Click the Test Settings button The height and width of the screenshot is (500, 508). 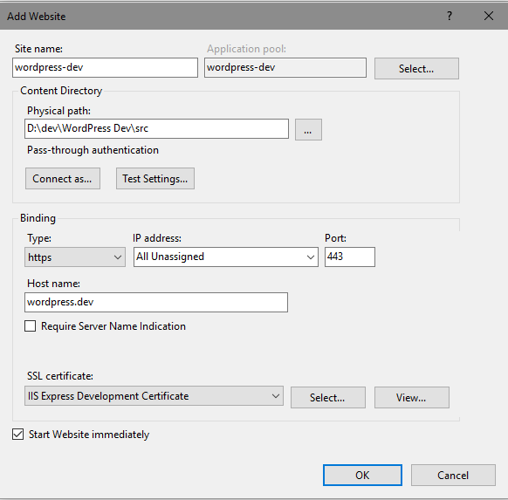pos(155,178)
